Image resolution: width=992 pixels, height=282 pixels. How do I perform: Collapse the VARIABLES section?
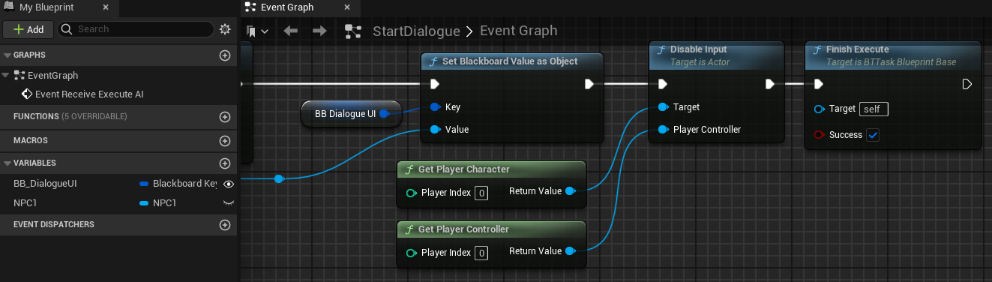(7, 163)
